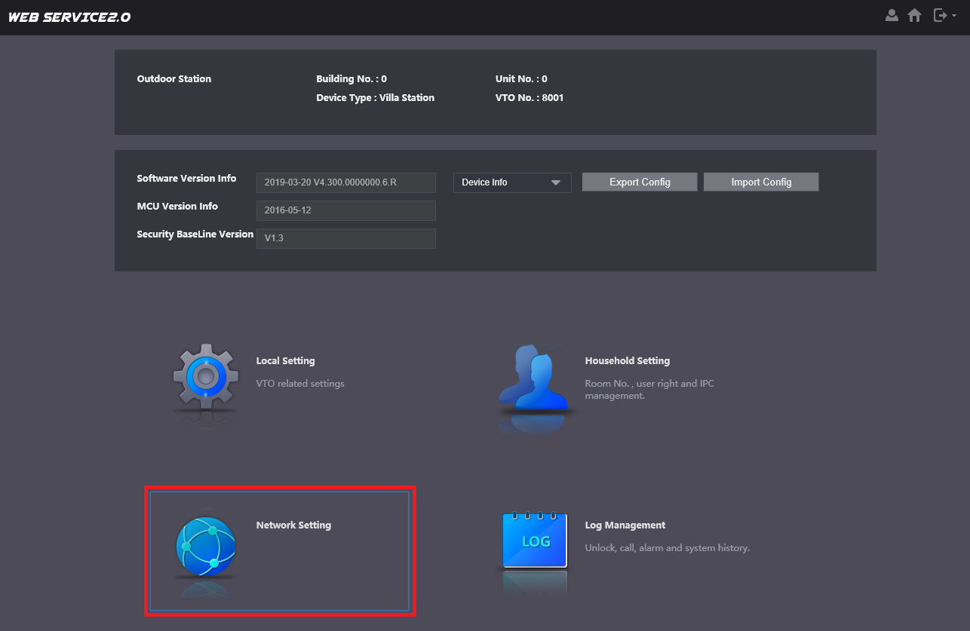Go to home via house icon
970x631 pixels.
pyautogui.click(x=914, y=15)
